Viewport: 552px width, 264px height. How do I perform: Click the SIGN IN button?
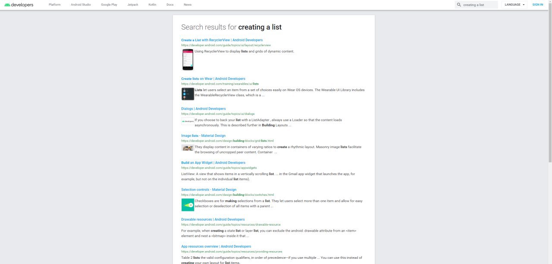[x=538, y=5]
